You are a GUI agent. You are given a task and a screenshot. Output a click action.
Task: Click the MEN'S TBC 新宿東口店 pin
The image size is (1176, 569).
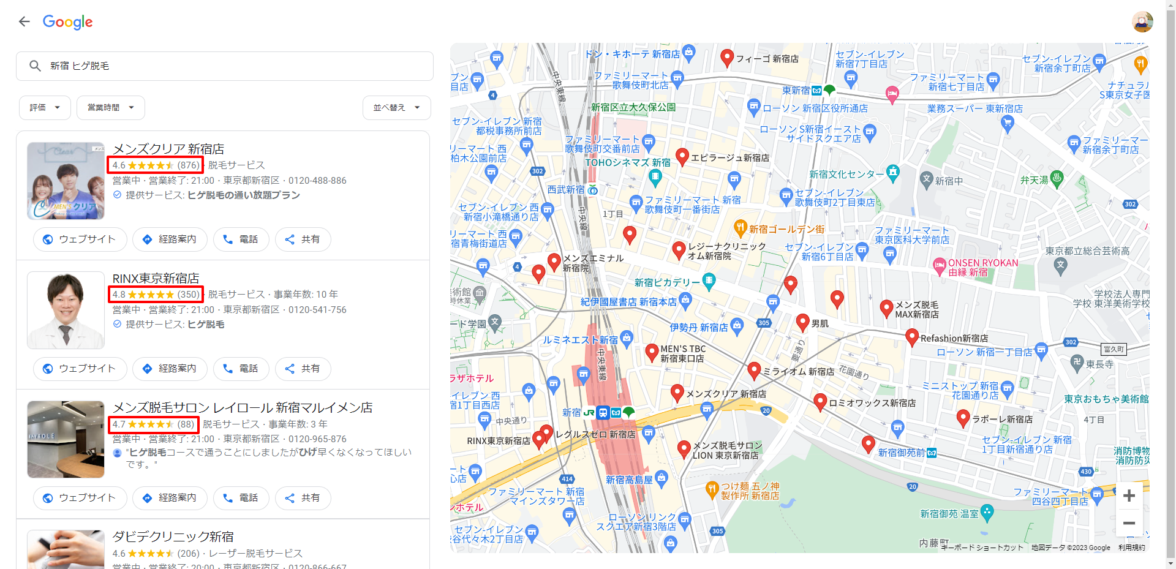[652, 352]
